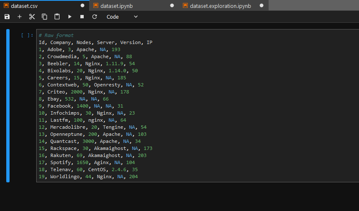Restart the kernel with the refresh icon

pyautogui.click(x=95, y=17)
